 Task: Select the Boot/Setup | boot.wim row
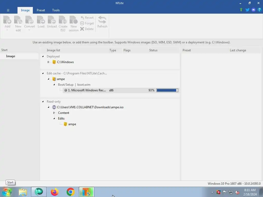point(74,85)
